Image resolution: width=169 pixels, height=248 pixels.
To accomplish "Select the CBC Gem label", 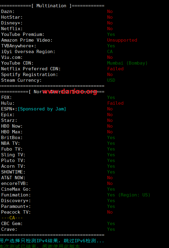I will pos(12,224).
